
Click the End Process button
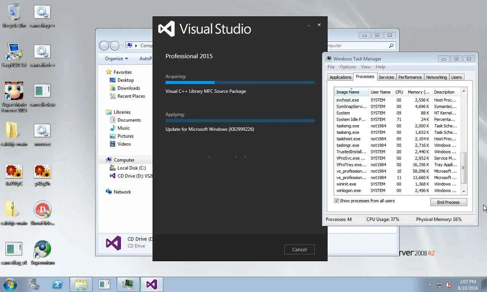point(448,202)
